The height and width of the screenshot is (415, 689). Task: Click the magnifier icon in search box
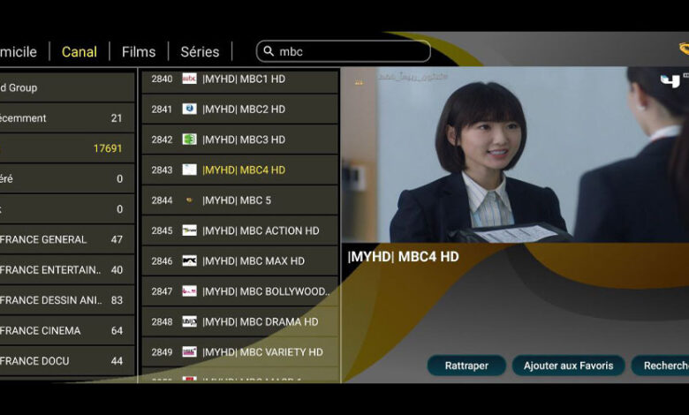[269, 51]
